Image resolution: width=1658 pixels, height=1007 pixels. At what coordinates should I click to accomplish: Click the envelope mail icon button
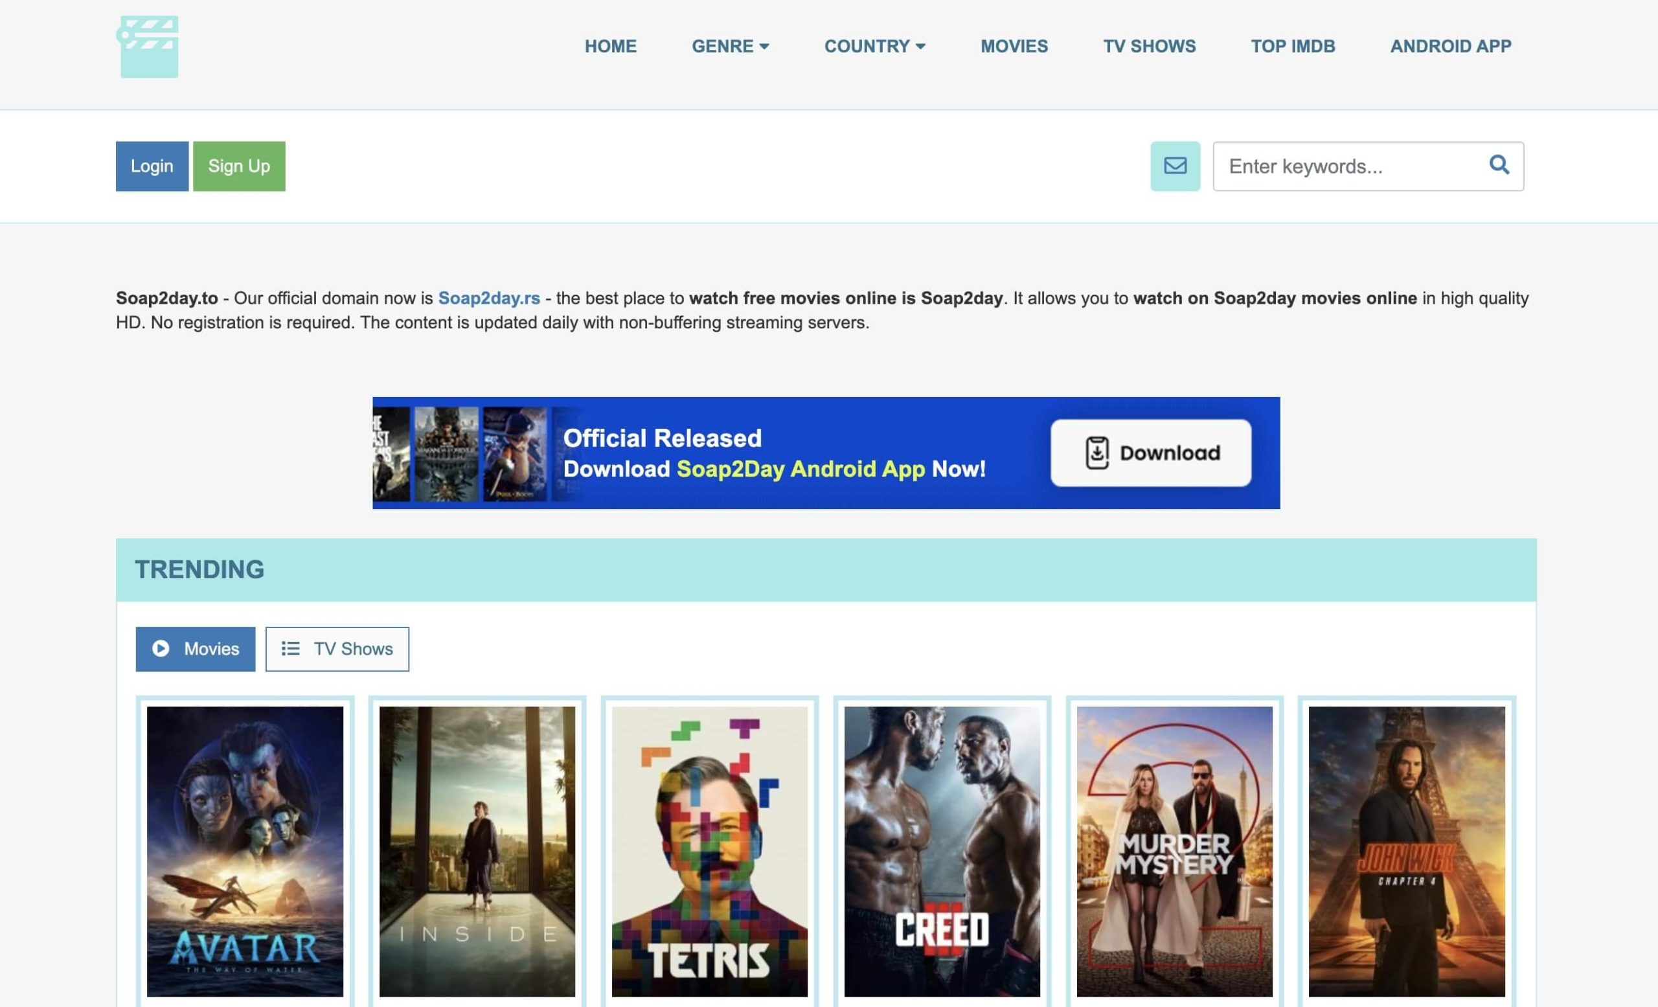point(1175,166)
